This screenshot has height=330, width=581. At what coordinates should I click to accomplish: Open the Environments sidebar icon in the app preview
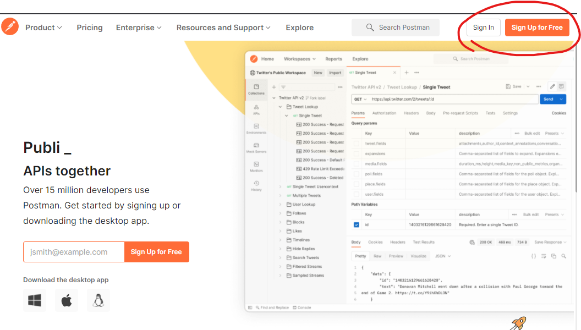[x=256, y=129]
